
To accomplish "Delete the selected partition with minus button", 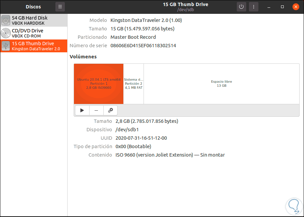I will (x=96, y=110).
